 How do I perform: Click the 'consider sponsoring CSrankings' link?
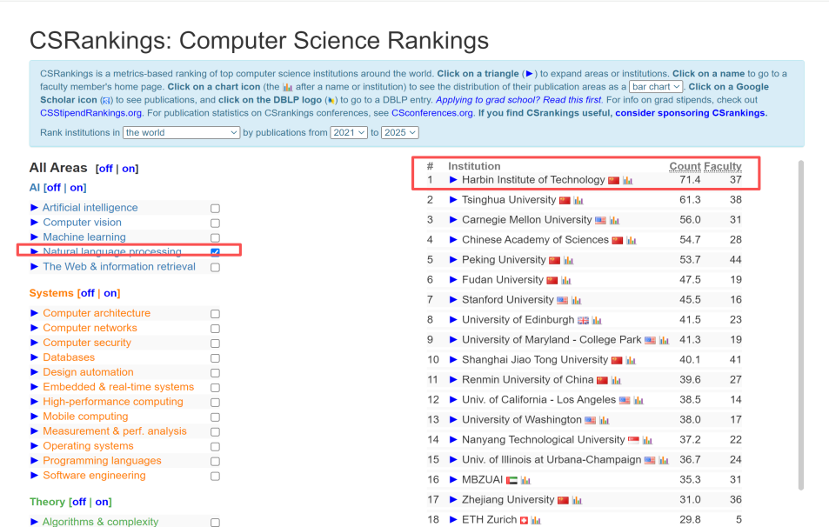691,113
